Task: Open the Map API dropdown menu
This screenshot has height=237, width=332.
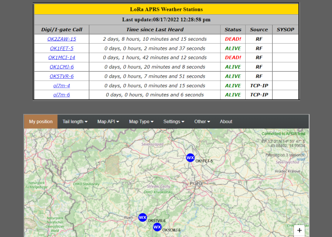Action: coord(108,121)
